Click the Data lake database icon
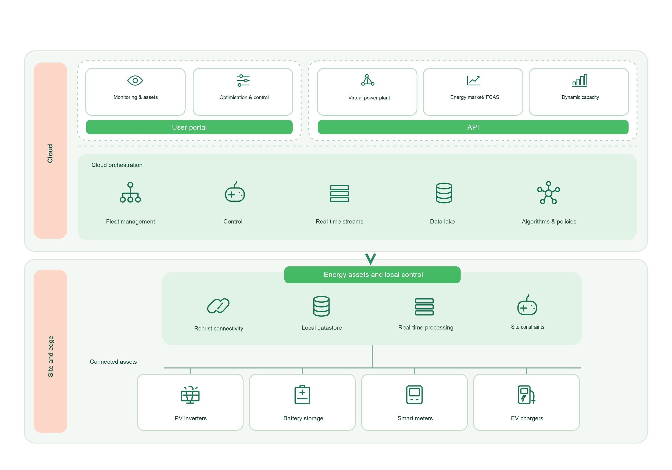The height and width of the screenshot is (470, 672). [x=444, y=193]
